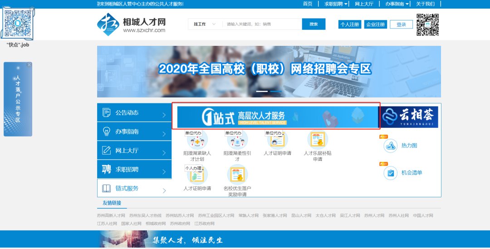Viewport: 490px width, 249px height.
Task: Open the 常熟人才网 link
Action: pyautogui.click(x=249, y=215)
